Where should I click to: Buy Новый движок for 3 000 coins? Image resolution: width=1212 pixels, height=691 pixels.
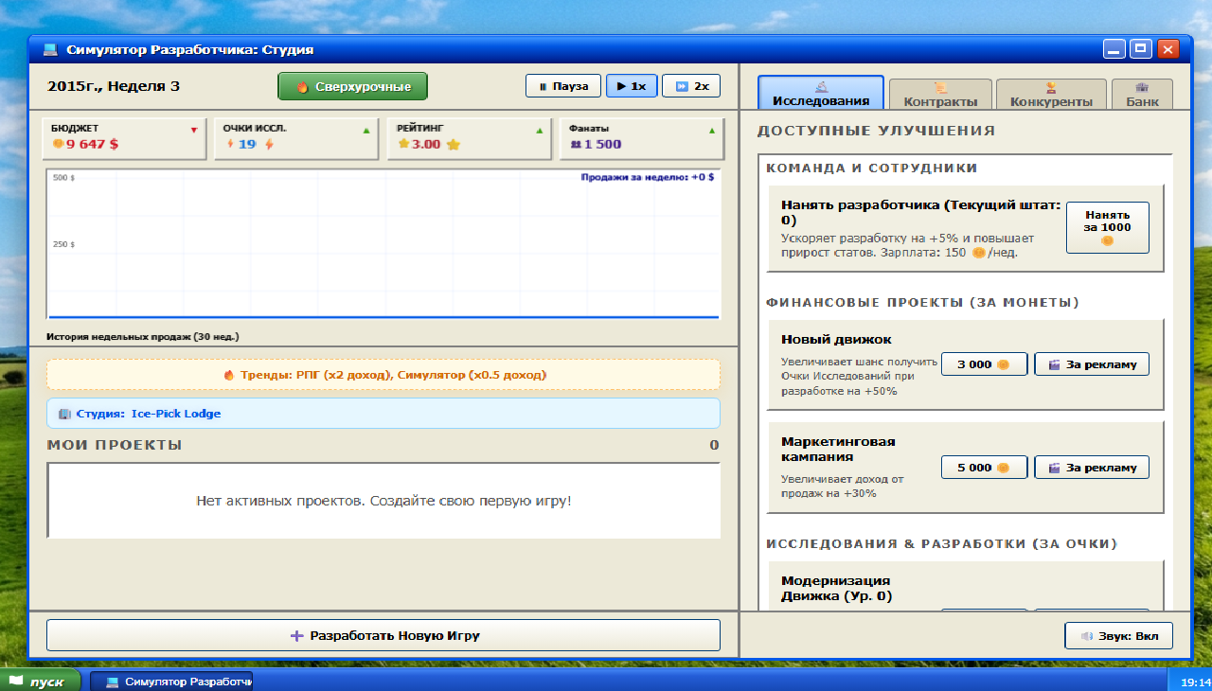click(984, 364)
